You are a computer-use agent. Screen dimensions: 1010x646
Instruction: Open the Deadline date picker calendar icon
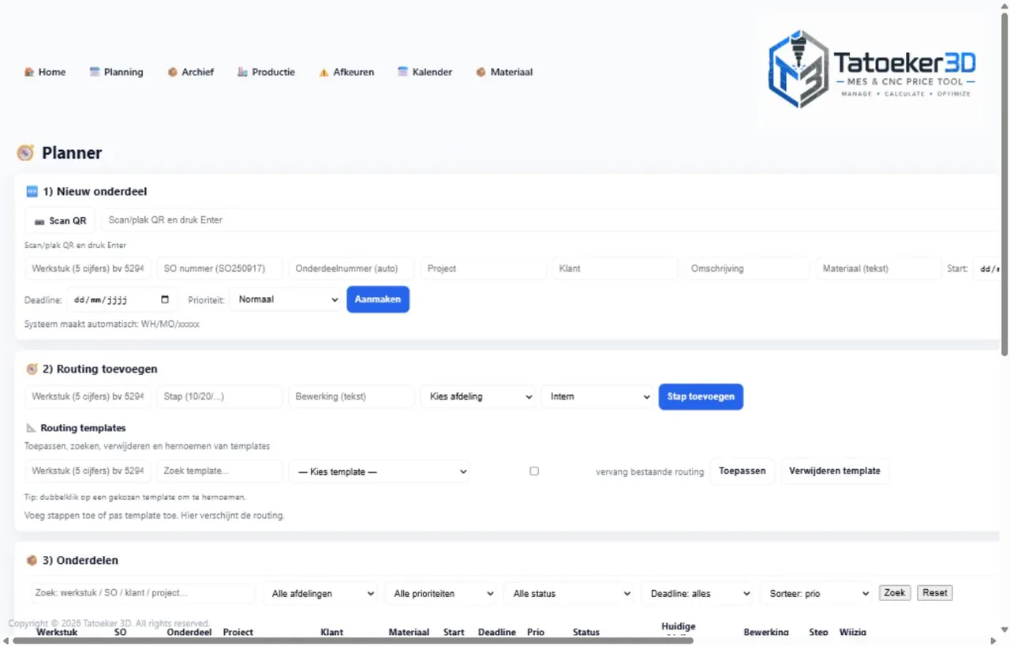(x=165, y=300)
